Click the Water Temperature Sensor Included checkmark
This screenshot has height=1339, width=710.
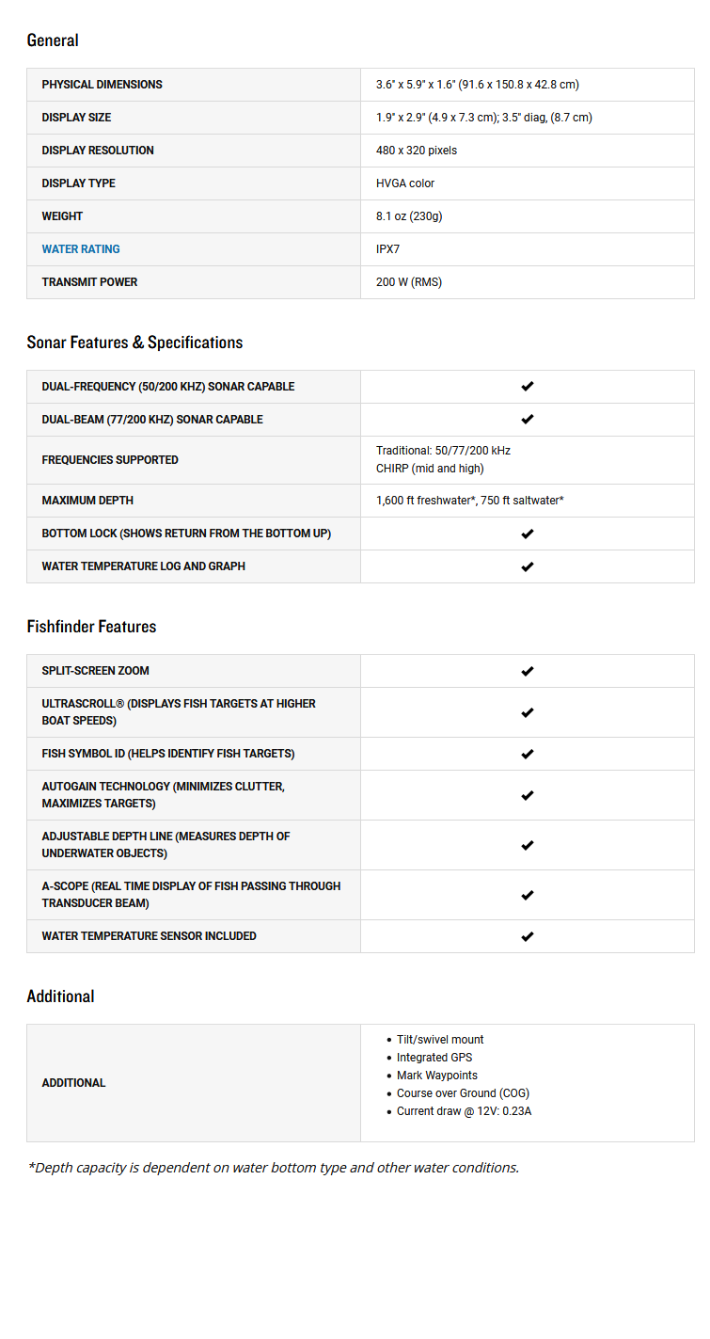[528, 936]
